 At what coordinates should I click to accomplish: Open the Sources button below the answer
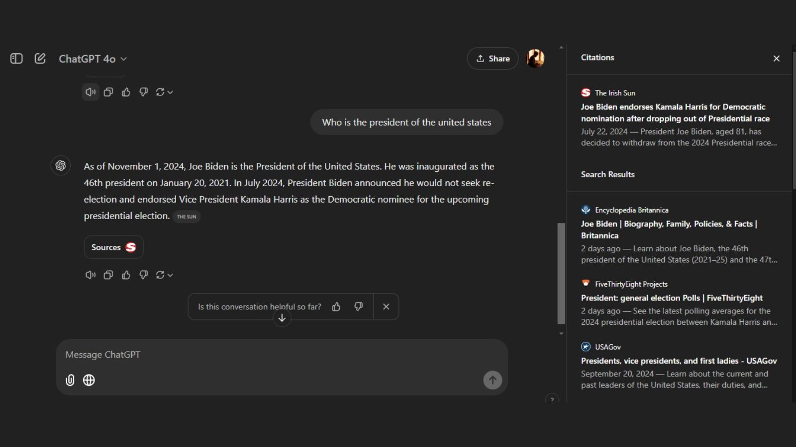click(113, 247)
